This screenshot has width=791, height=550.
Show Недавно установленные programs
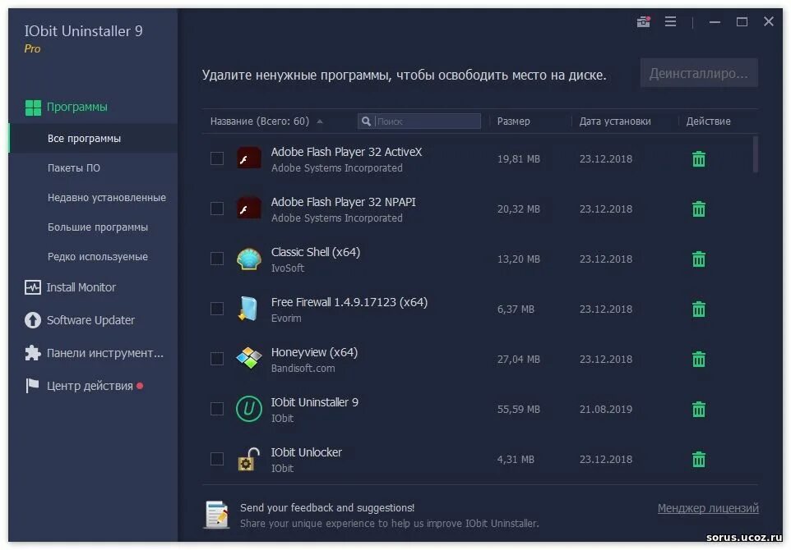106,198
